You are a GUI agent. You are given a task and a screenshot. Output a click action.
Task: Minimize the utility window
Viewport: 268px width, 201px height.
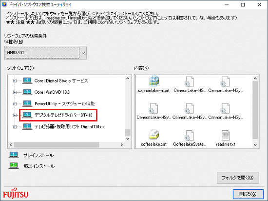coord(227,5)
